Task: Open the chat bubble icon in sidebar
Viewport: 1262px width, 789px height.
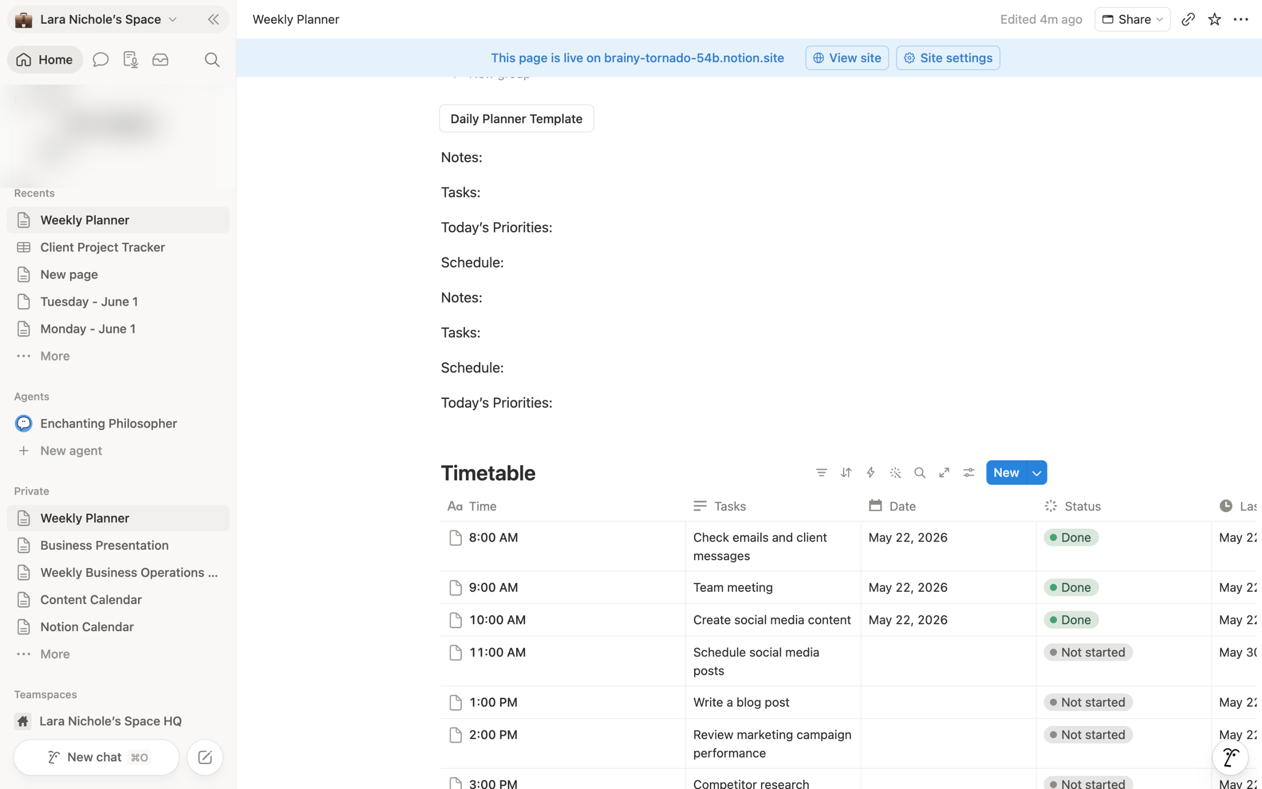Action: (100, 60)
